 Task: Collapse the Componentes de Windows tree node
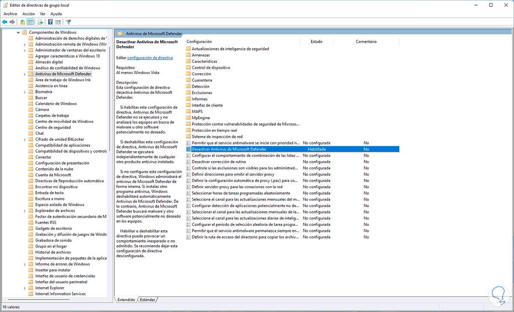coord(18,32)
